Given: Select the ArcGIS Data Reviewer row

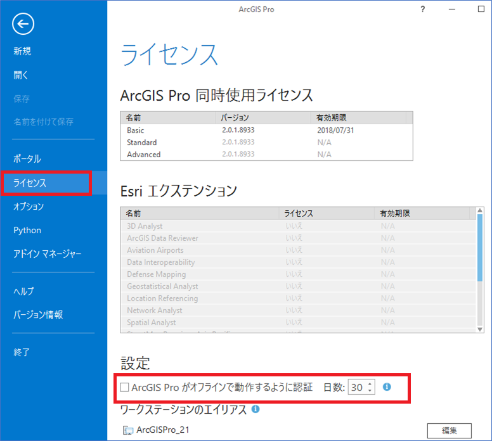Looking at the screenshot, I should (x=299, y=238).
